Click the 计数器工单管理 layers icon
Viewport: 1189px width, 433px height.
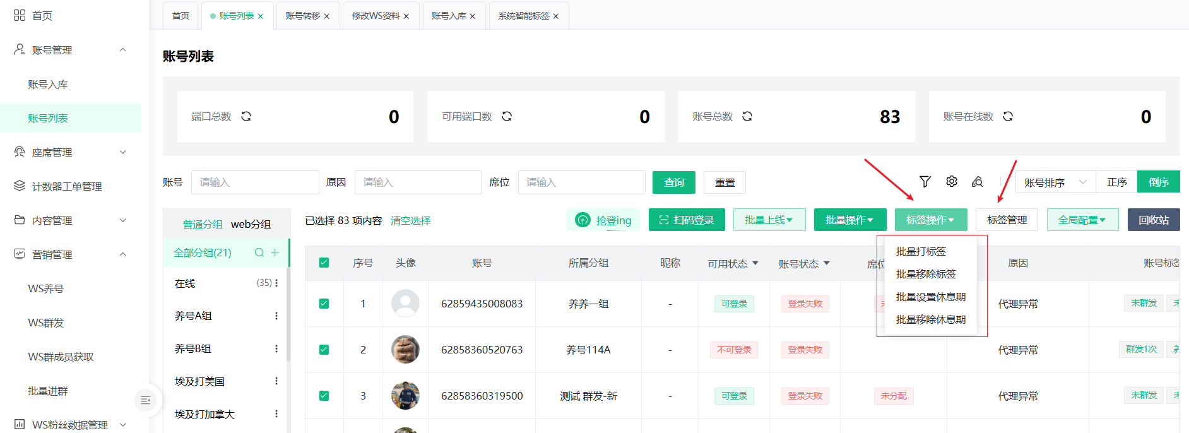20,186
